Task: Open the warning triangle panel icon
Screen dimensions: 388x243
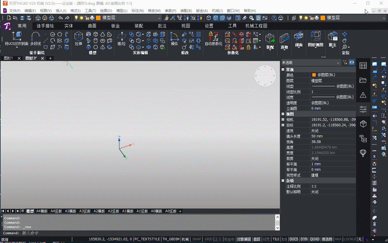Action: [x=363, y=95]
